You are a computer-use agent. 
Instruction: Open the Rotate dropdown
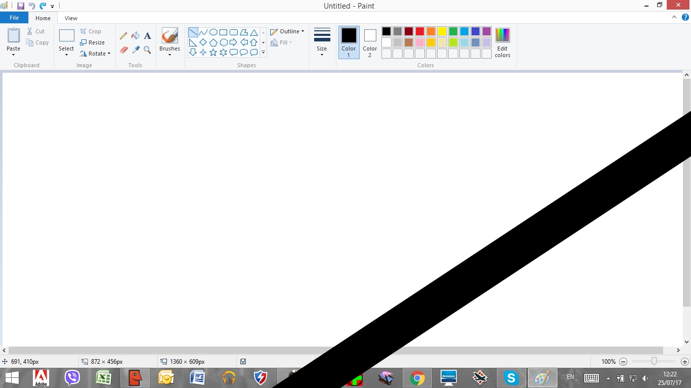(x=96, y=54)
